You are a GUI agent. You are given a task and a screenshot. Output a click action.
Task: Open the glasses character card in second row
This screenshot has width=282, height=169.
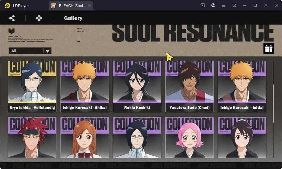[x=137, y=138]
